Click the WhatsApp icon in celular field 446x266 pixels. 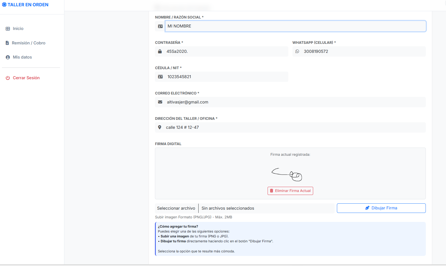[x=297, y=51]
